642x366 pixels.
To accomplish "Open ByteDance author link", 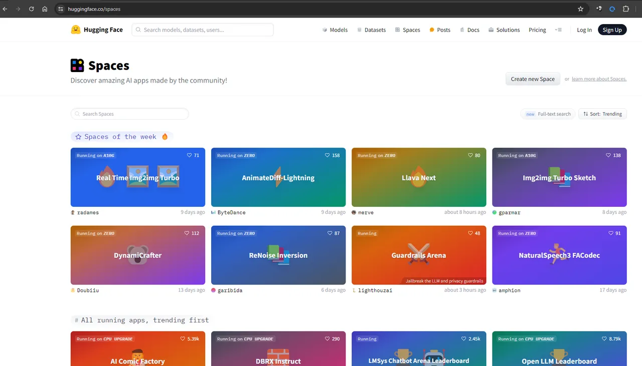I will pos(232,212).
